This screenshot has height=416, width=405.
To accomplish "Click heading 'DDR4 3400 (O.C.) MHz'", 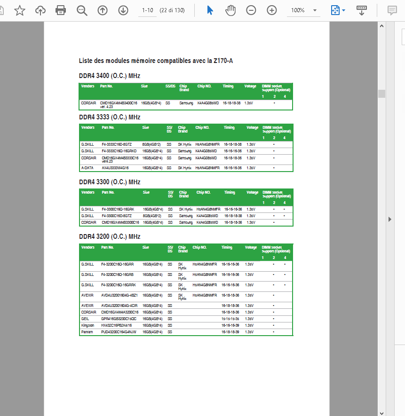I will pos(110,76).
